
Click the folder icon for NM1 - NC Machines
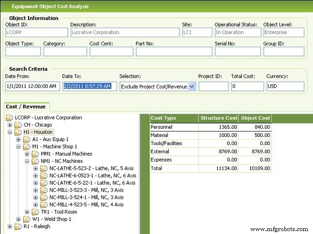(x=35, y=161)
